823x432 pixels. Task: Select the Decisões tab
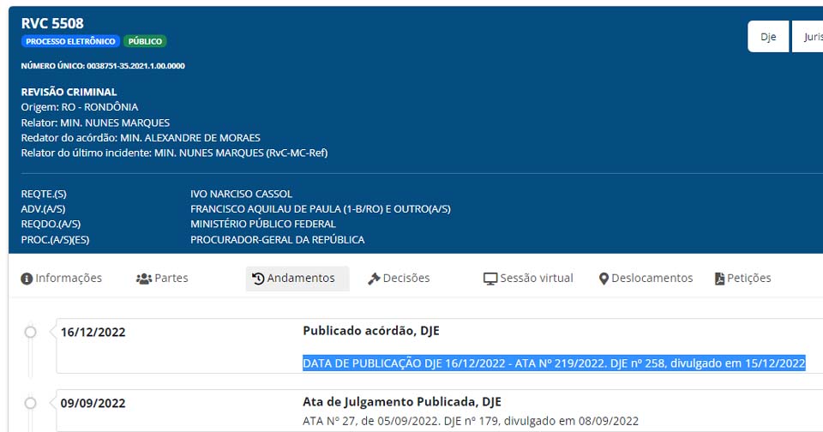pyautogui.click(x=406, y=278)
